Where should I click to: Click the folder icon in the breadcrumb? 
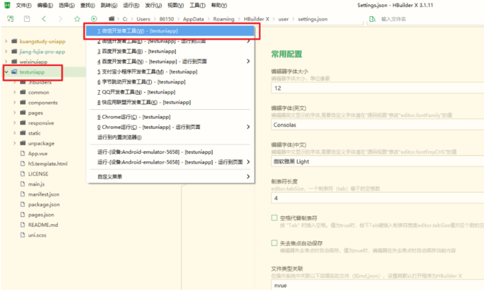pyautogui.click(x=112, y=19)
